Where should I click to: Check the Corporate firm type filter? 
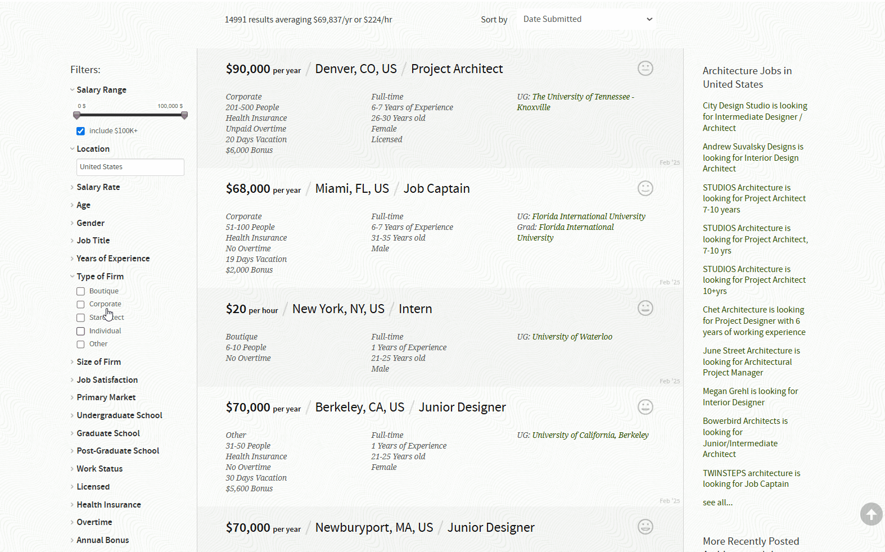click(x=81, y=304)
